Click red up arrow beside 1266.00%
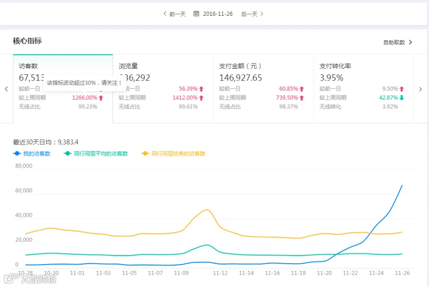Image resolution: width=429 pixels, height=287 pixels. click(x=101, y=98)
